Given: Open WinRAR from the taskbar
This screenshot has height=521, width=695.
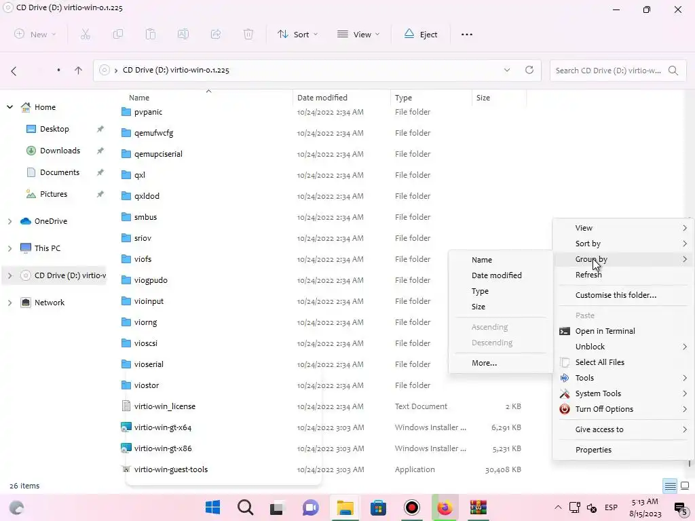Looking at the screenshot, I should (478, 507).
